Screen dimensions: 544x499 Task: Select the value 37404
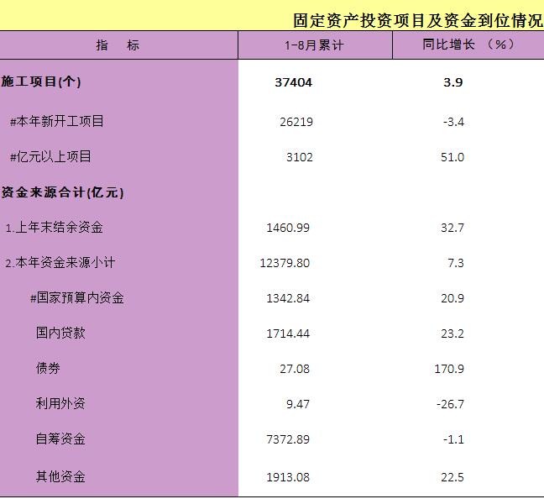[294, 82]
